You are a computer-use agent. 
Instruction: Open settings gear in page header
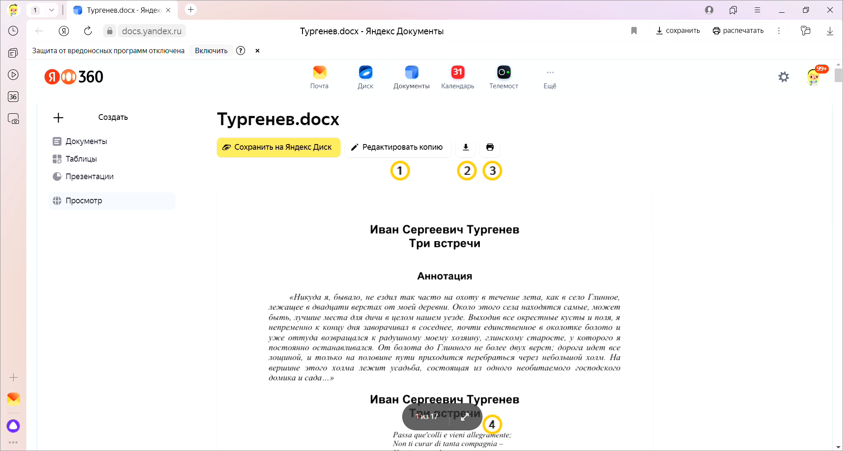coord(783,77)
